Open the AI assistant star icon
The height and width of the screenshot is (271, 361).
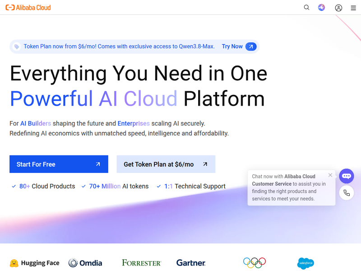(321, 8)
